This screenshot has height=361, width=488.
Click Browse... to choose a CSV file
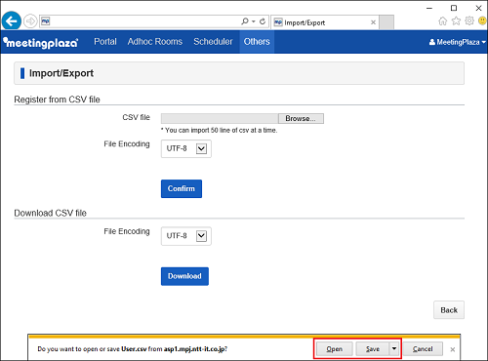point(301,118)
